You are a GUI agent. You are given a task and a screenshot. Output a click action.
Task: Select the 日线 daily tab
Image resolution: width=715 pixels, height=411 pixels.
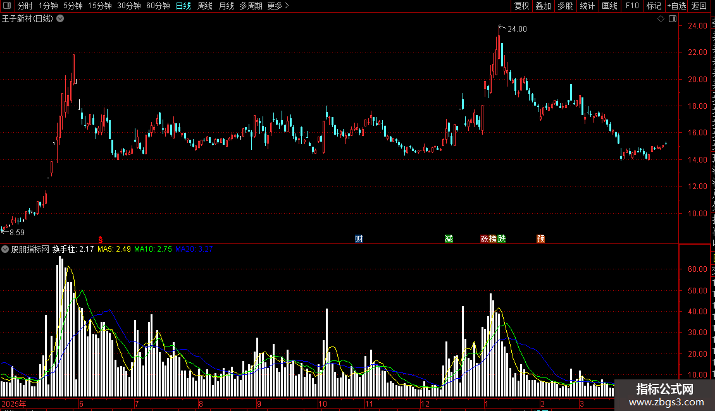(183, 6)
